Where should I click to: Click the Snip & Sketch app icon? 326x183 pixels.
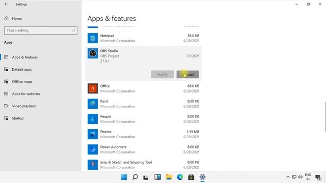(x=93, y=165)
